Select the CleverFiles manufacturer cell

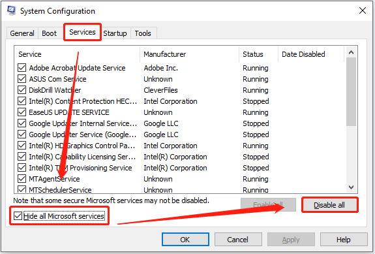coord(160,90)
